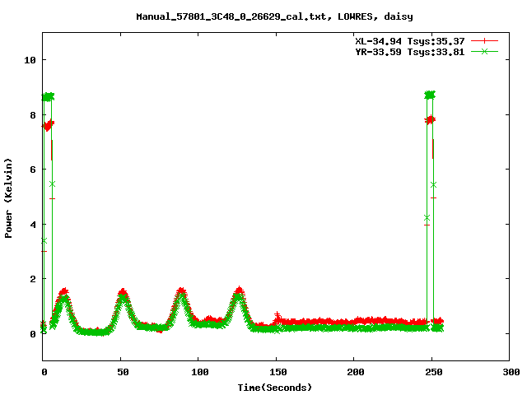Click the x-axis tick label 150
Viewport: 527px width, 395px height.
[x=278, y=372]
